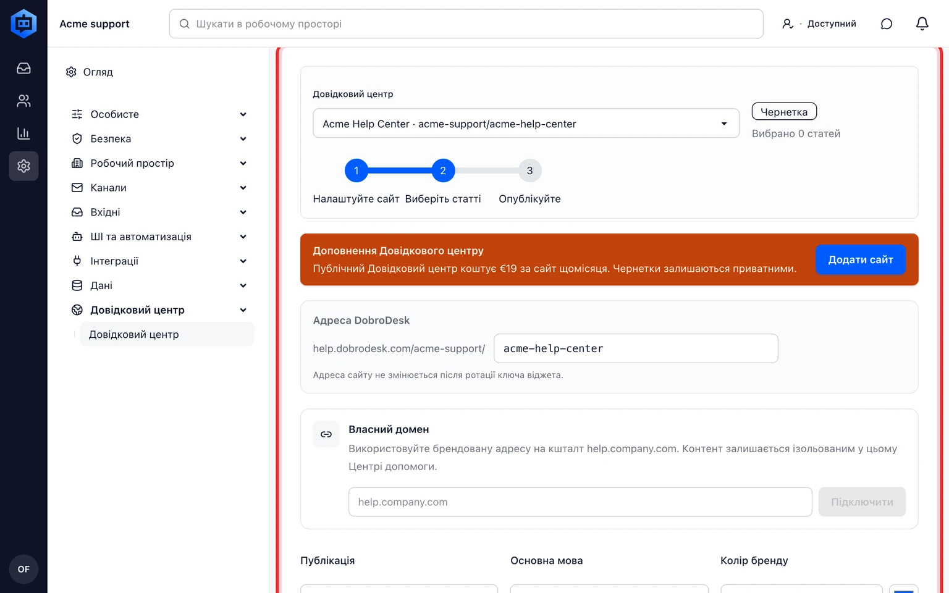
Task: Click the Acme support workspace name
Action: click(95, 23)
